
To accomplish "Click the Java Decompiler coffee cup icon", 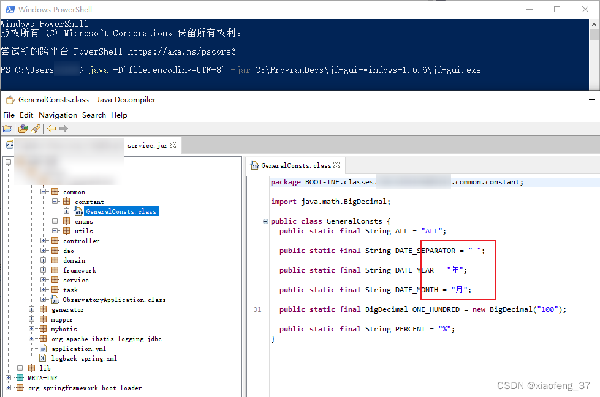I will coord(10,99).
